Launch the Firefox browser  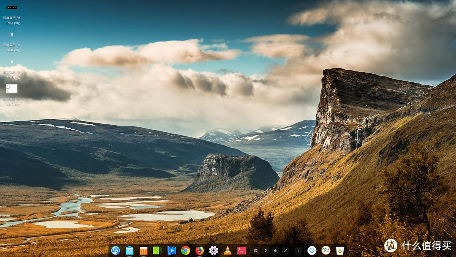tap(199, 250)
